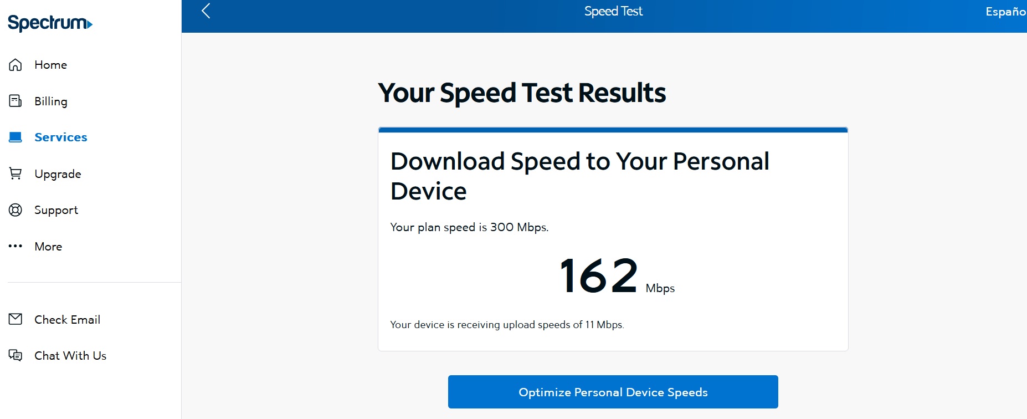Click the Spectrum logo
1027x419 pixels.
(x=50, y=23)
